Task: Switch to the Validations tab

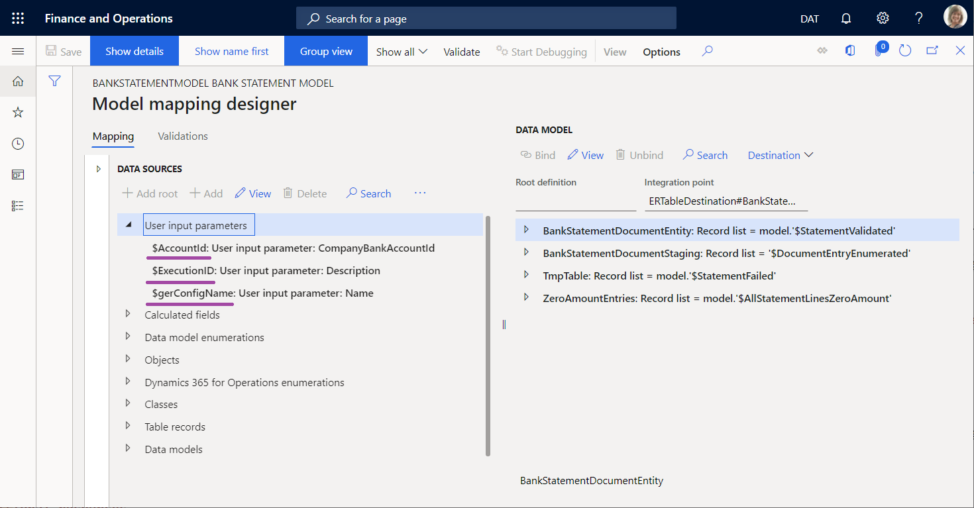Action: pyautogui.click(x=183, y=136)
